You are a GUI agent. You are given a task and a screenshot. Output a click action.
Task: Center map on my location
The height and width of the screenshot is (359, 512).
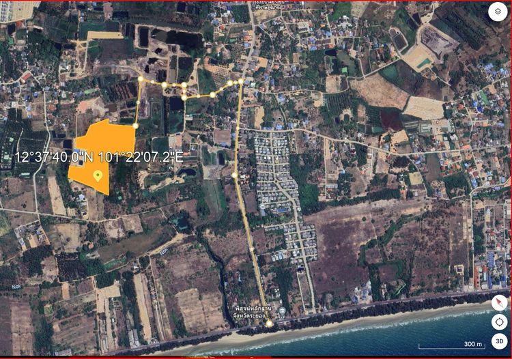point(499,322)
